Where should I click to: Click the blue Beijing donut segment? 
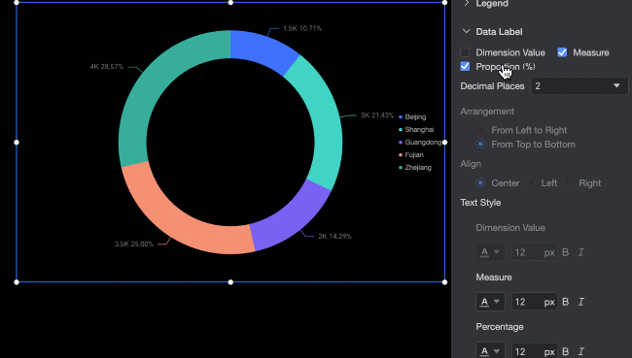click(262, 49)
